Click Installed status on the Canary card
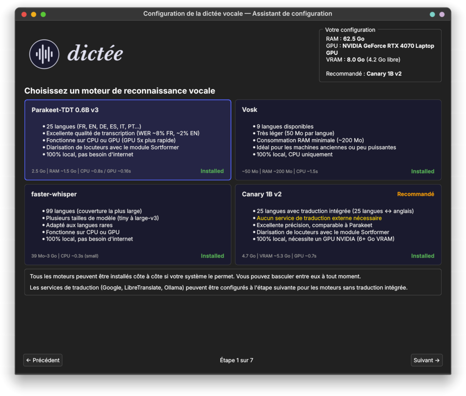The image size is (466, 396). 423,256
